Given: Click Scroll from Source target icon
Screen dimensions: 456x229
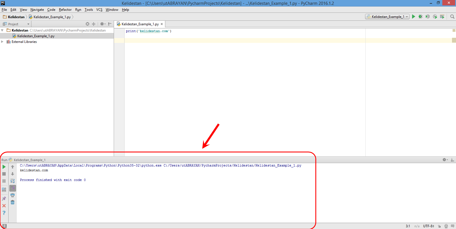Looking at the screenshot, I should [87, 24].
